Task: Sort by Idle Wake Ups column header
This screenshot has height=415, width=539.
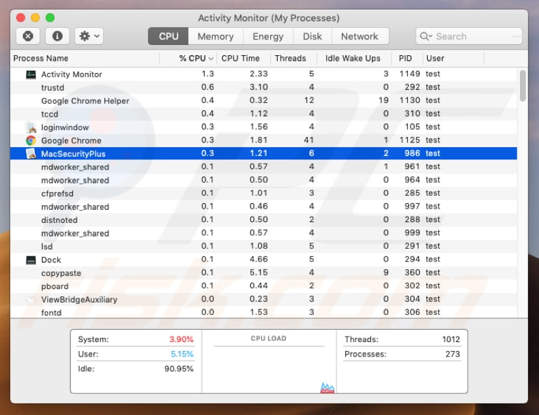Action: click(354, 59)
